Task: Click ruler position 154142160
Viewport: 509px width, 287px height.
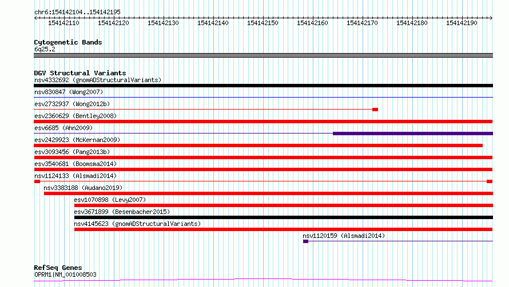Action: pos(312,23)
